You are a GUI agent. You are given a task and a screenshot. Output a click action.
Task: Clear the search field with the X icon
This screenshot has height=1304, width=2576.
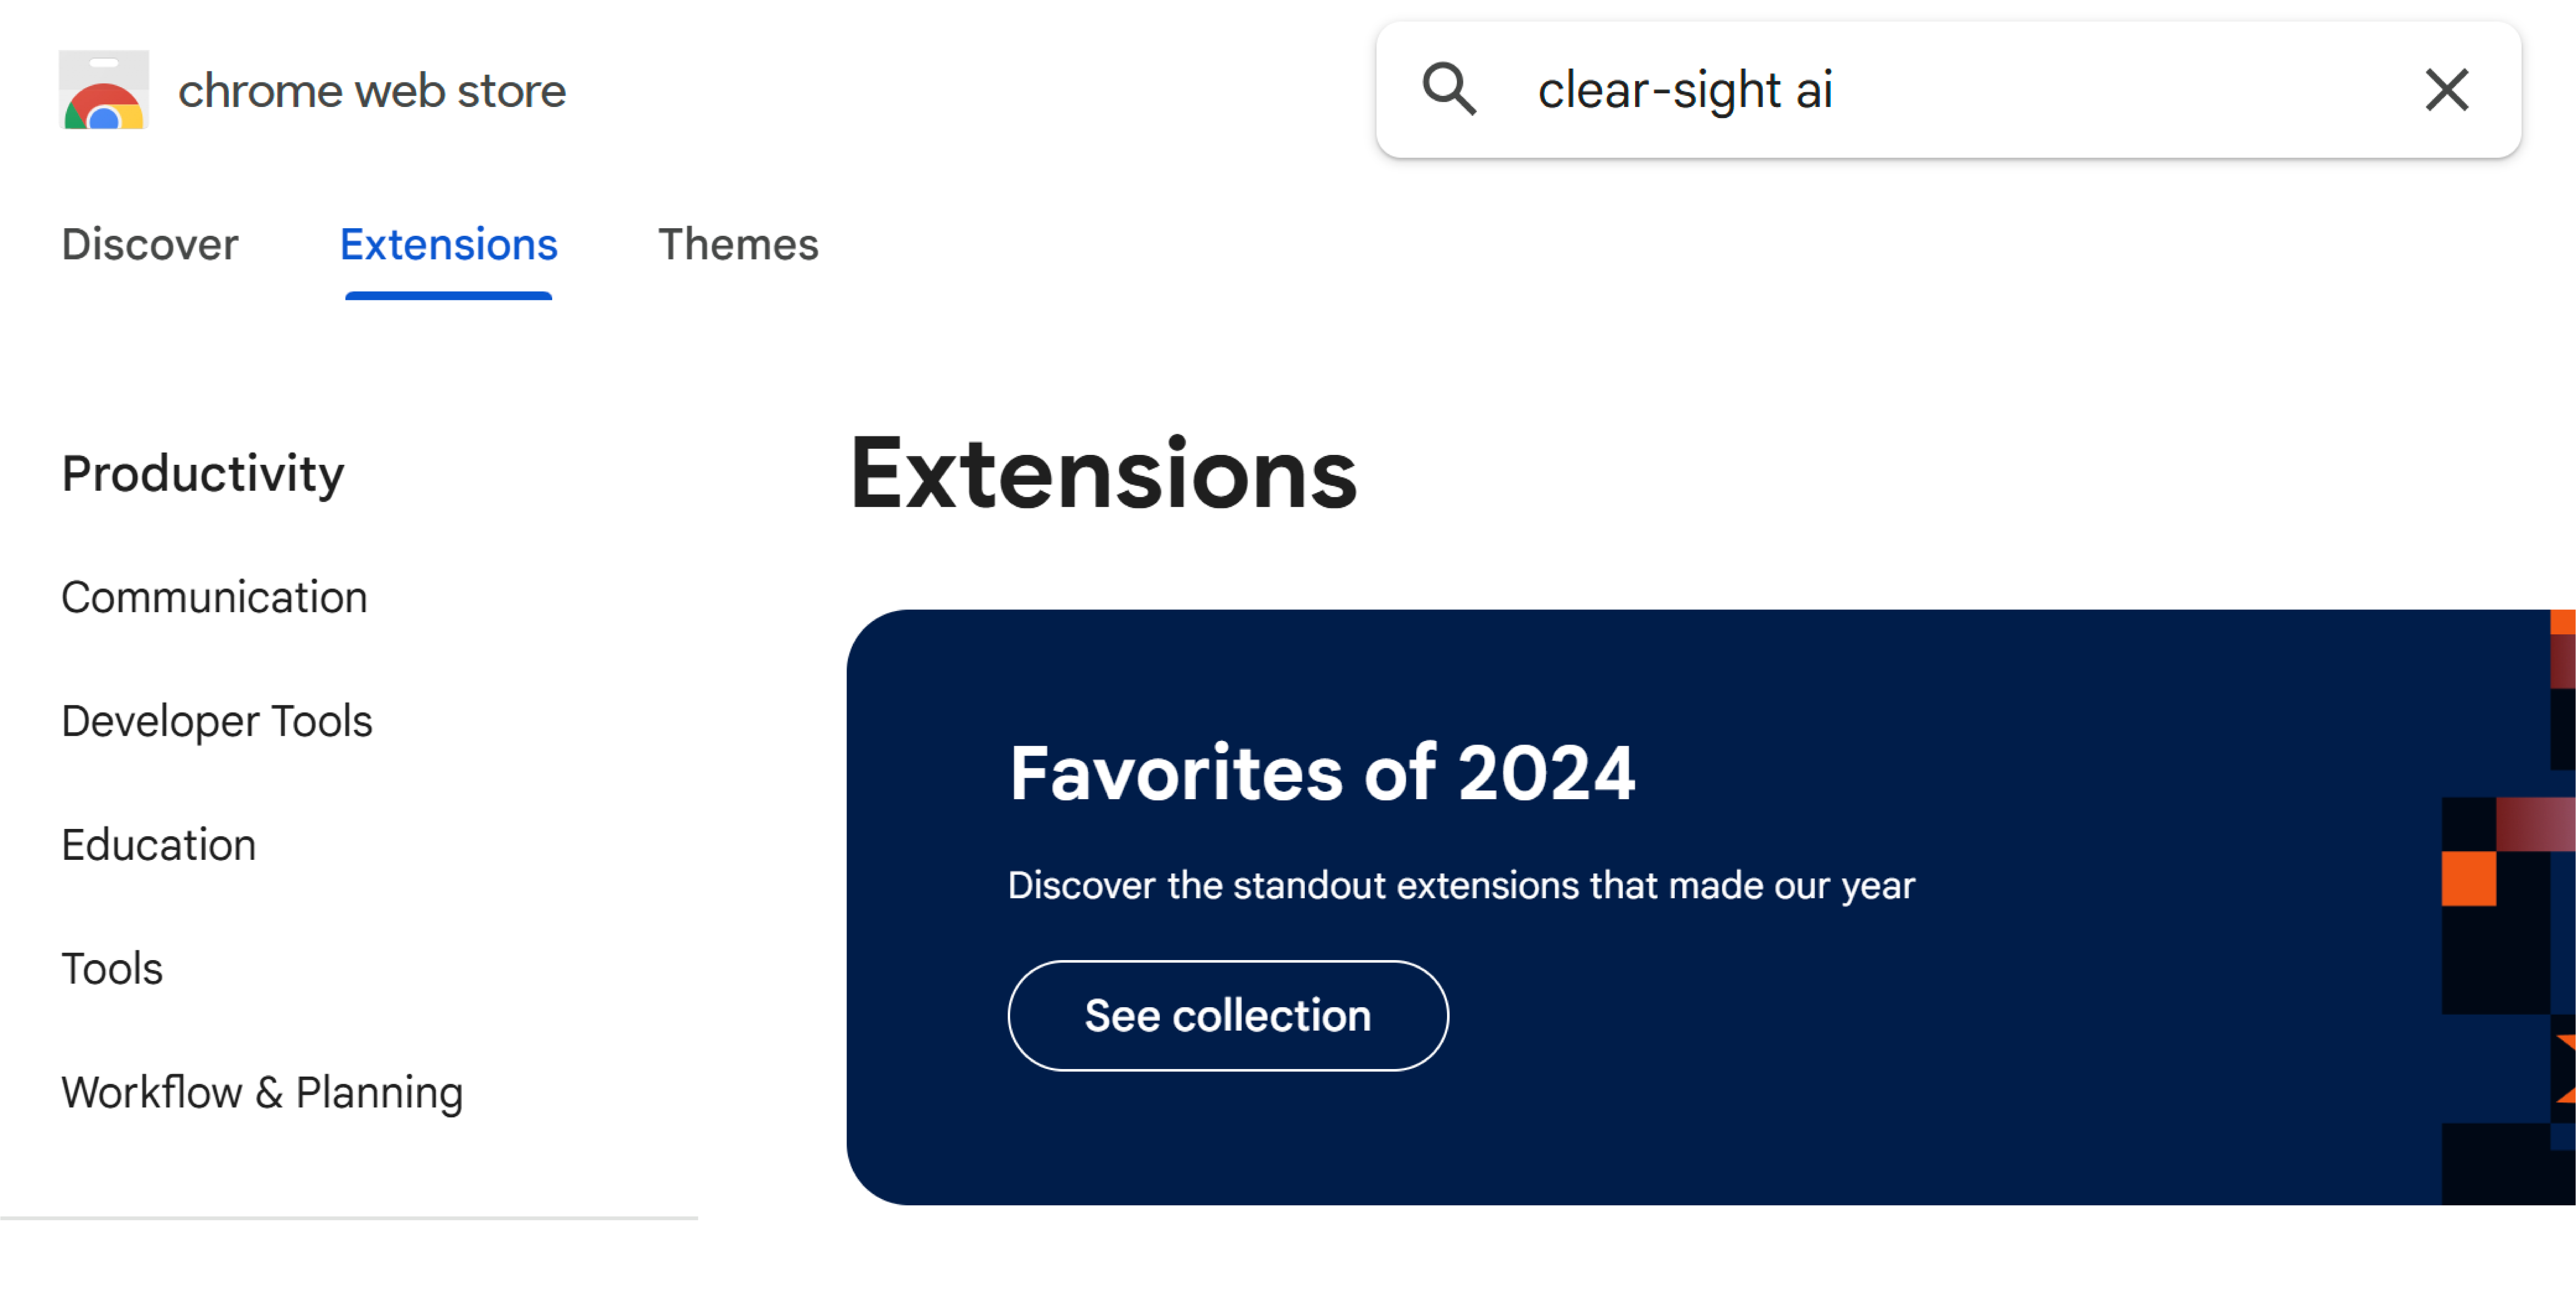pos(2447,90)
